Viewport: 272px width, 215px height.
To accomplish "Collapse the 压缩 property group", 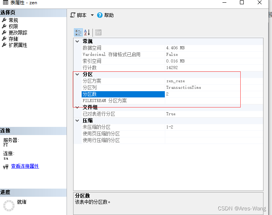I will (x=77, y=121).
